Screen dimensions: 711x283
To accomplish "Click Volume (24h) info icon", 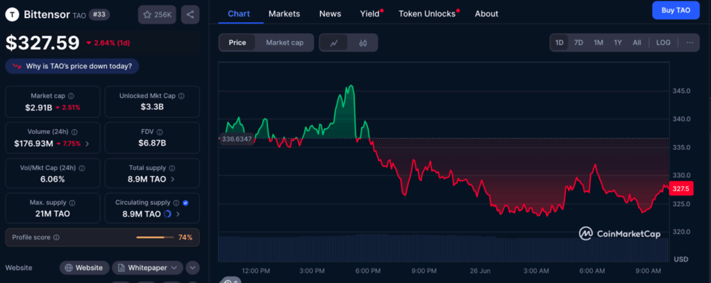I will point(74,132).
